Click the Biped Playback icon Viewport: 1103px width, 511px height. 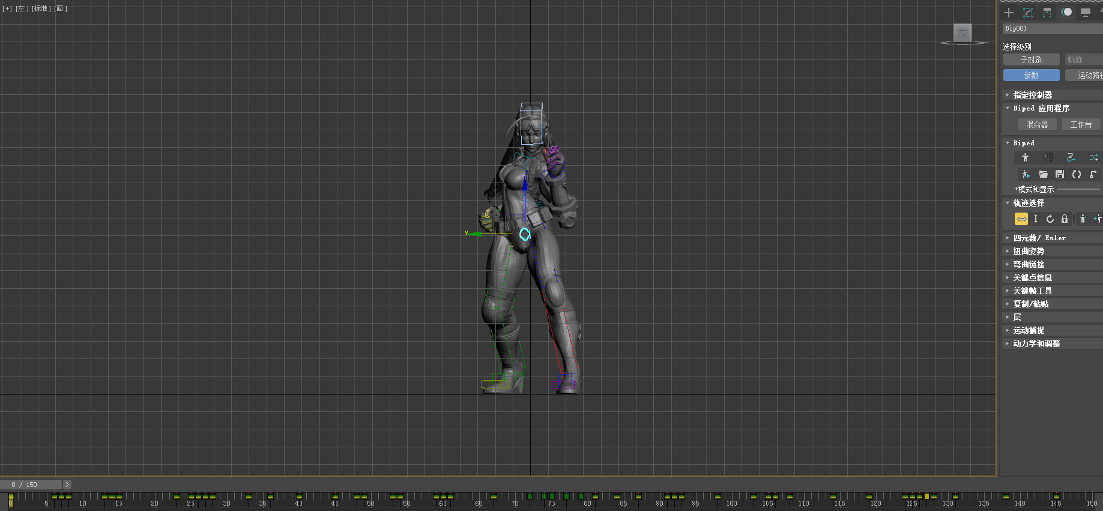coord(1026,175)
